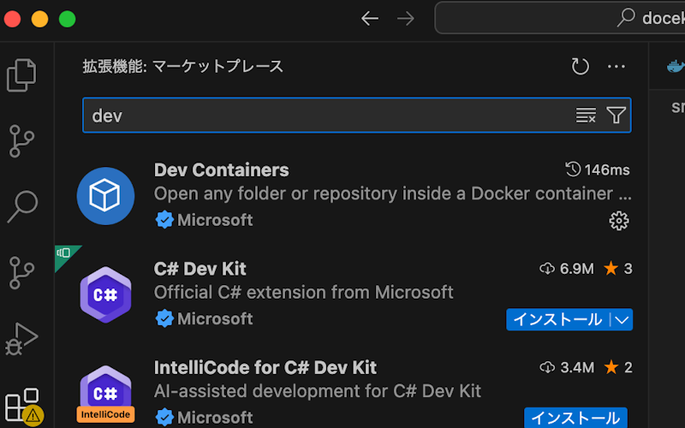685x428 pixels.
Task: Expand the C# Dev Kit install dropdown arrow
Action: (x=622, y=319)
